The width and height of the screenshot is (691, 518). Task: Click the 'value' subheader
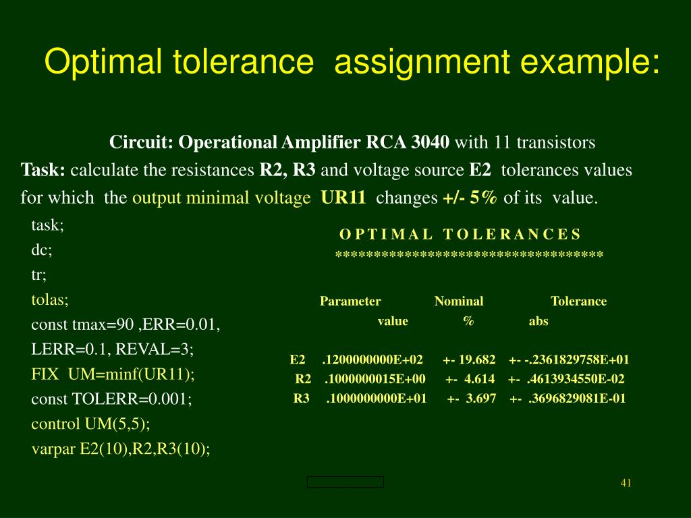pyautogui.click(x=393, y=321)
